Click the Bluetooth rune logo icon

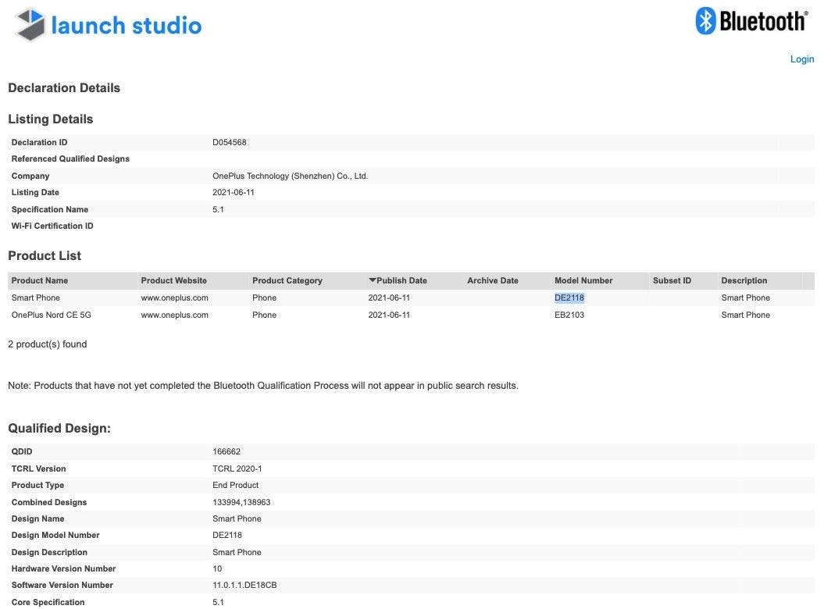(x=705, y=20)
